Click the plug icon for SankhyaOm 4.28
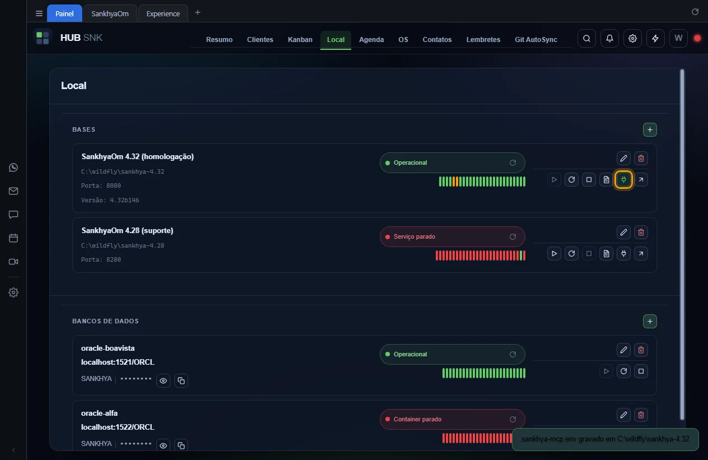 coord(623,254)
